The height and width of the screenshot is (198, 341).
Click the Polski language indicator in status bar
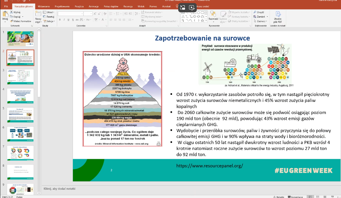tap(19, 197)
